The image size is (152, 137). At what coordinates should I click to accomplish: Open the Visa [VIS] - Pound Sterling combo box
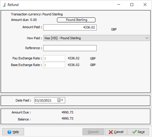coord(96,38)
